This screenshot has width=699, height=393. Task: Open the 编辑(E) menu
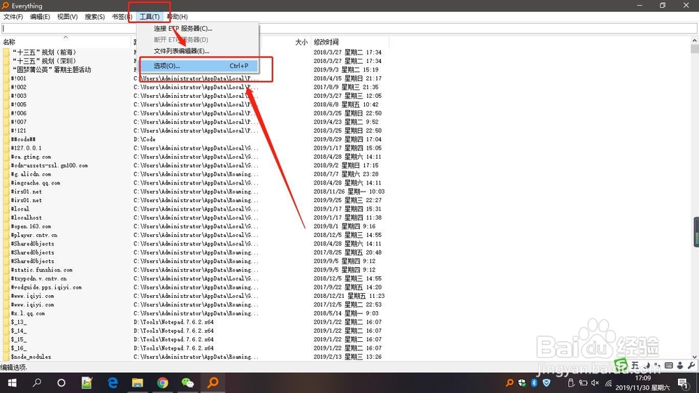[x=40, y=17]
